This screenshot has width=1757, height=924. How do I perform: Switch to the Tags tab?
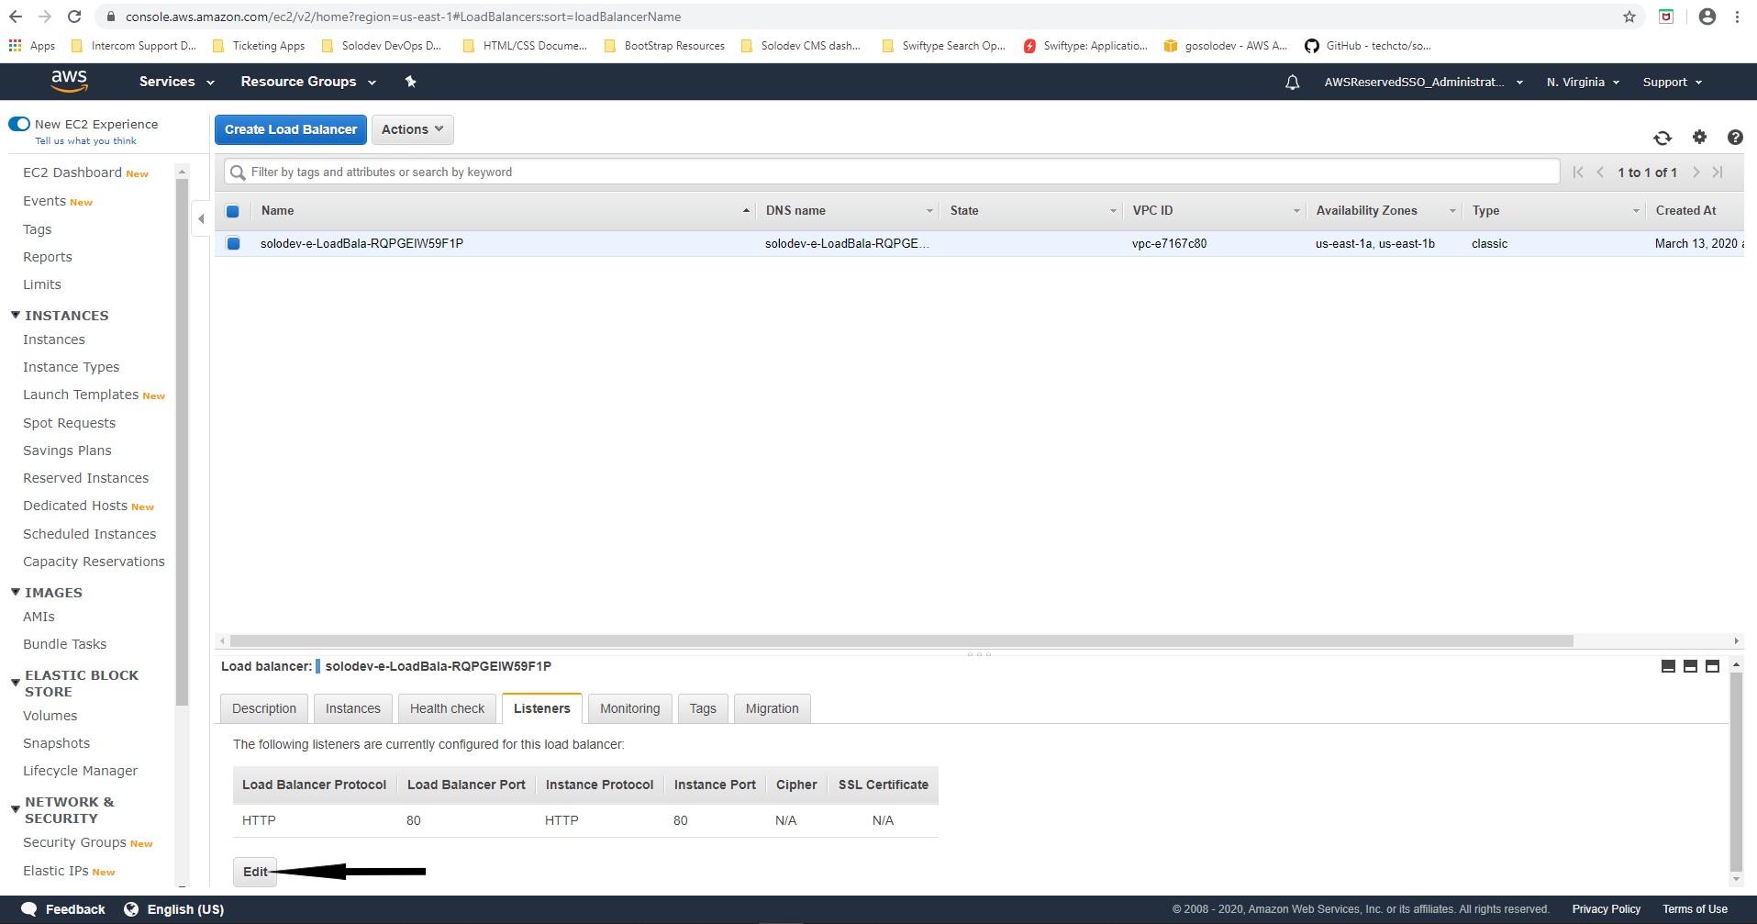703,708
